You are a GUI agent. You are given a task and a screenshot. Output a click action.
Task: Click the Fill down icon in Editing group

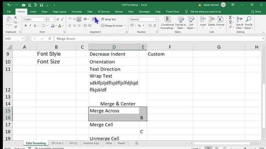tap(230, 22)
